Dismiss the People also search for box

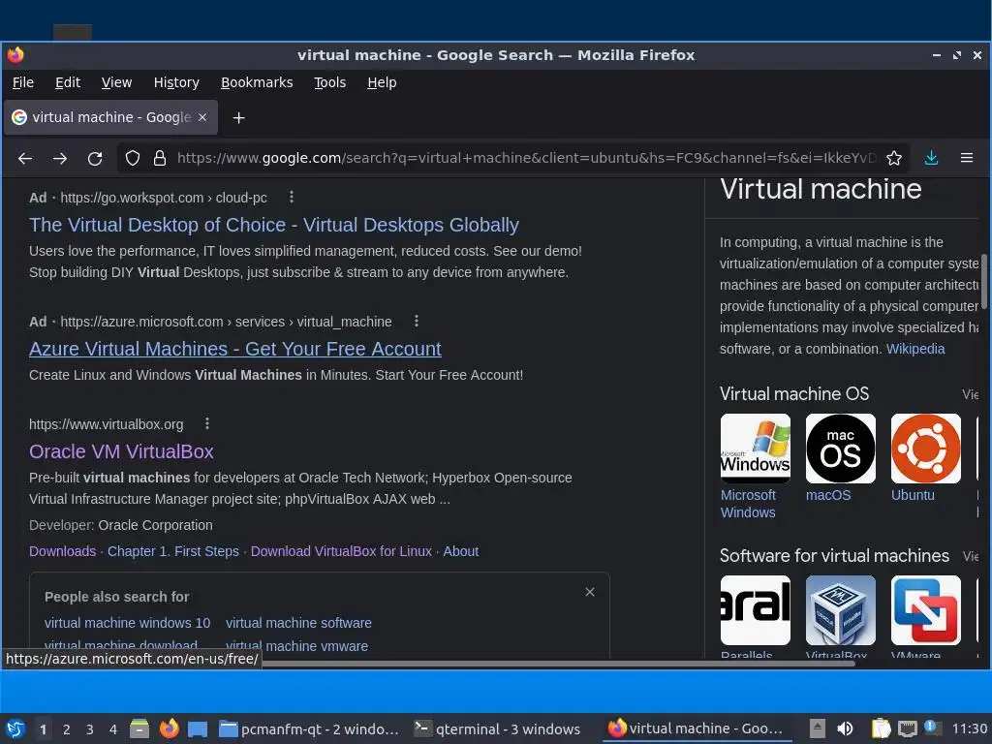click(x=590, y=592)
